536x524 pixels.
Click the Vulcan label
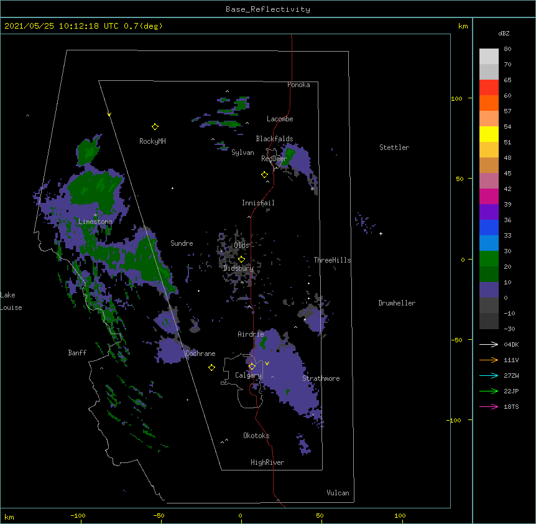point(338,493)
